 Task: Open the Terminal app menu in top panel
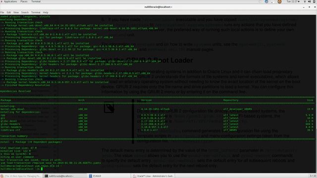(36, 1)
